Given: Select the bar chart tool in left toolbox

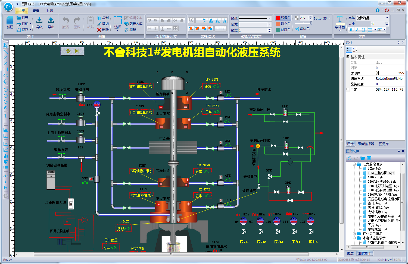Looking at the screenshot, I should pyautogui.click(x=5, y=156).
